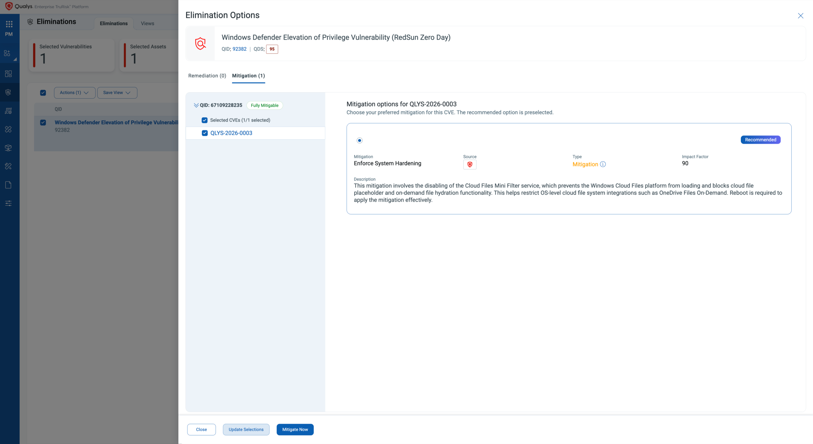Select the Eliminations shield icon in sidebar

point(9,92)
